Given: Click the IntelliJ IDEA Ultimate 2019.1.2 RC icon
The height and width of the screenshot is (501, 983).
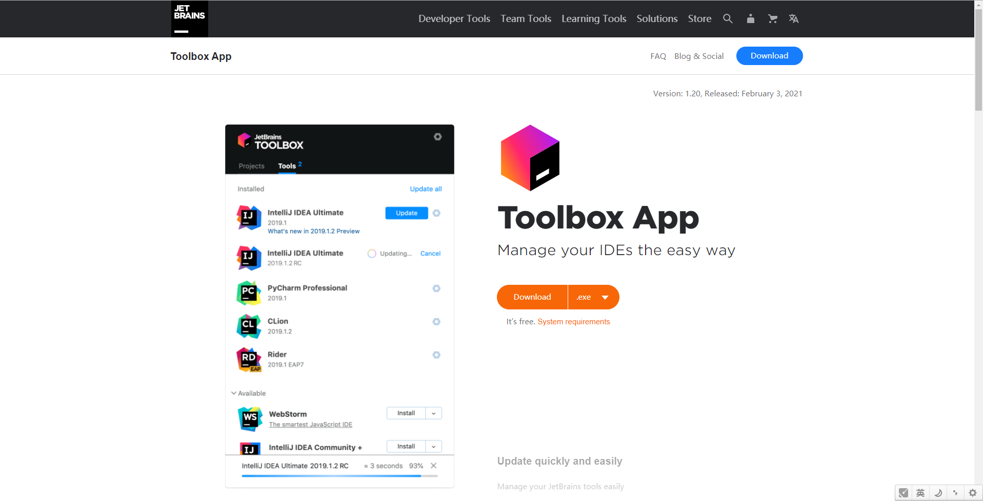Looking at the screenshot, I should pyautogui.click(x=249, y=258).
